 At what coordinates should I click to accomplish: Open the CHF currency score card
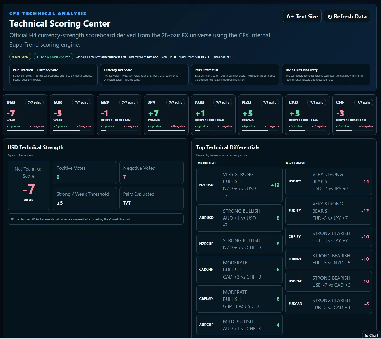[x=354, y=115]
